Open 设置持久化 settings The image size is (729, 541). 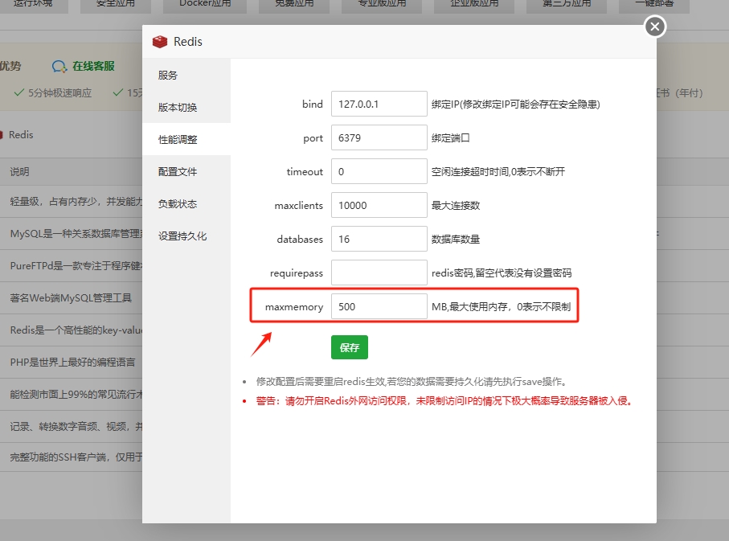[182, 236]
